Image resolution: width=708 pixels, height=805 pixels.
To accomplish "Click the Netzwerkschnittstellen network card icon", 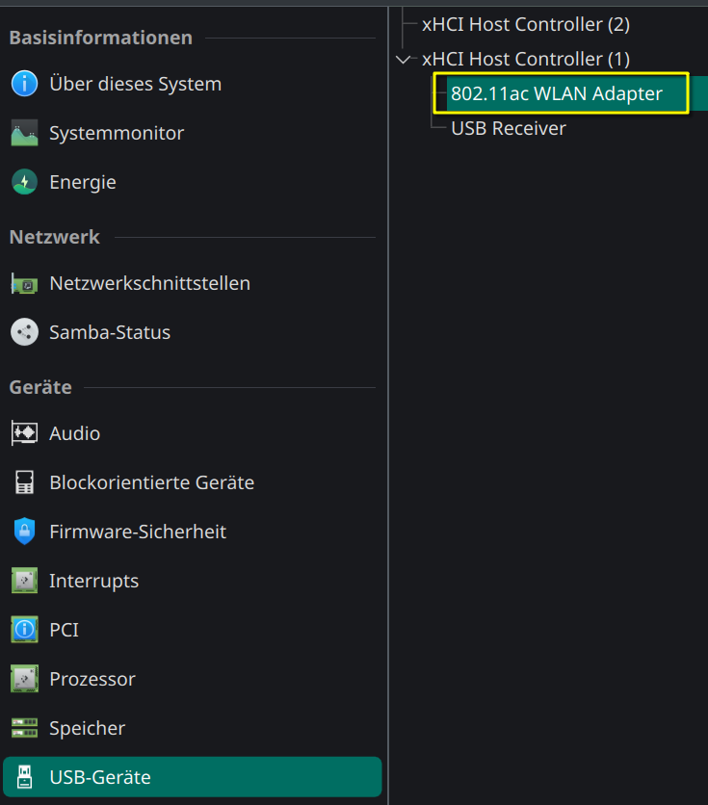I will [24, 283].
